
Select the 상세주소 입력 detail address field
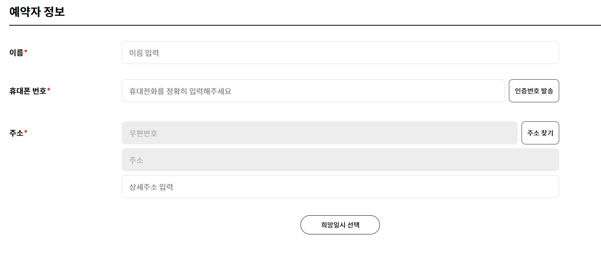coord(340,187)
